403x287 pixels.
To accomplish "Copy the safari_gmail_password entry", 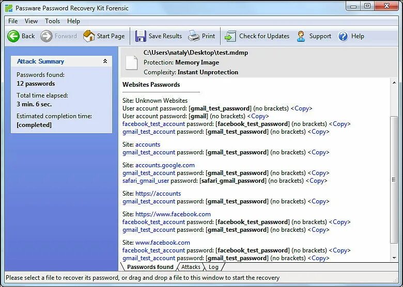I will click(316, 181).
